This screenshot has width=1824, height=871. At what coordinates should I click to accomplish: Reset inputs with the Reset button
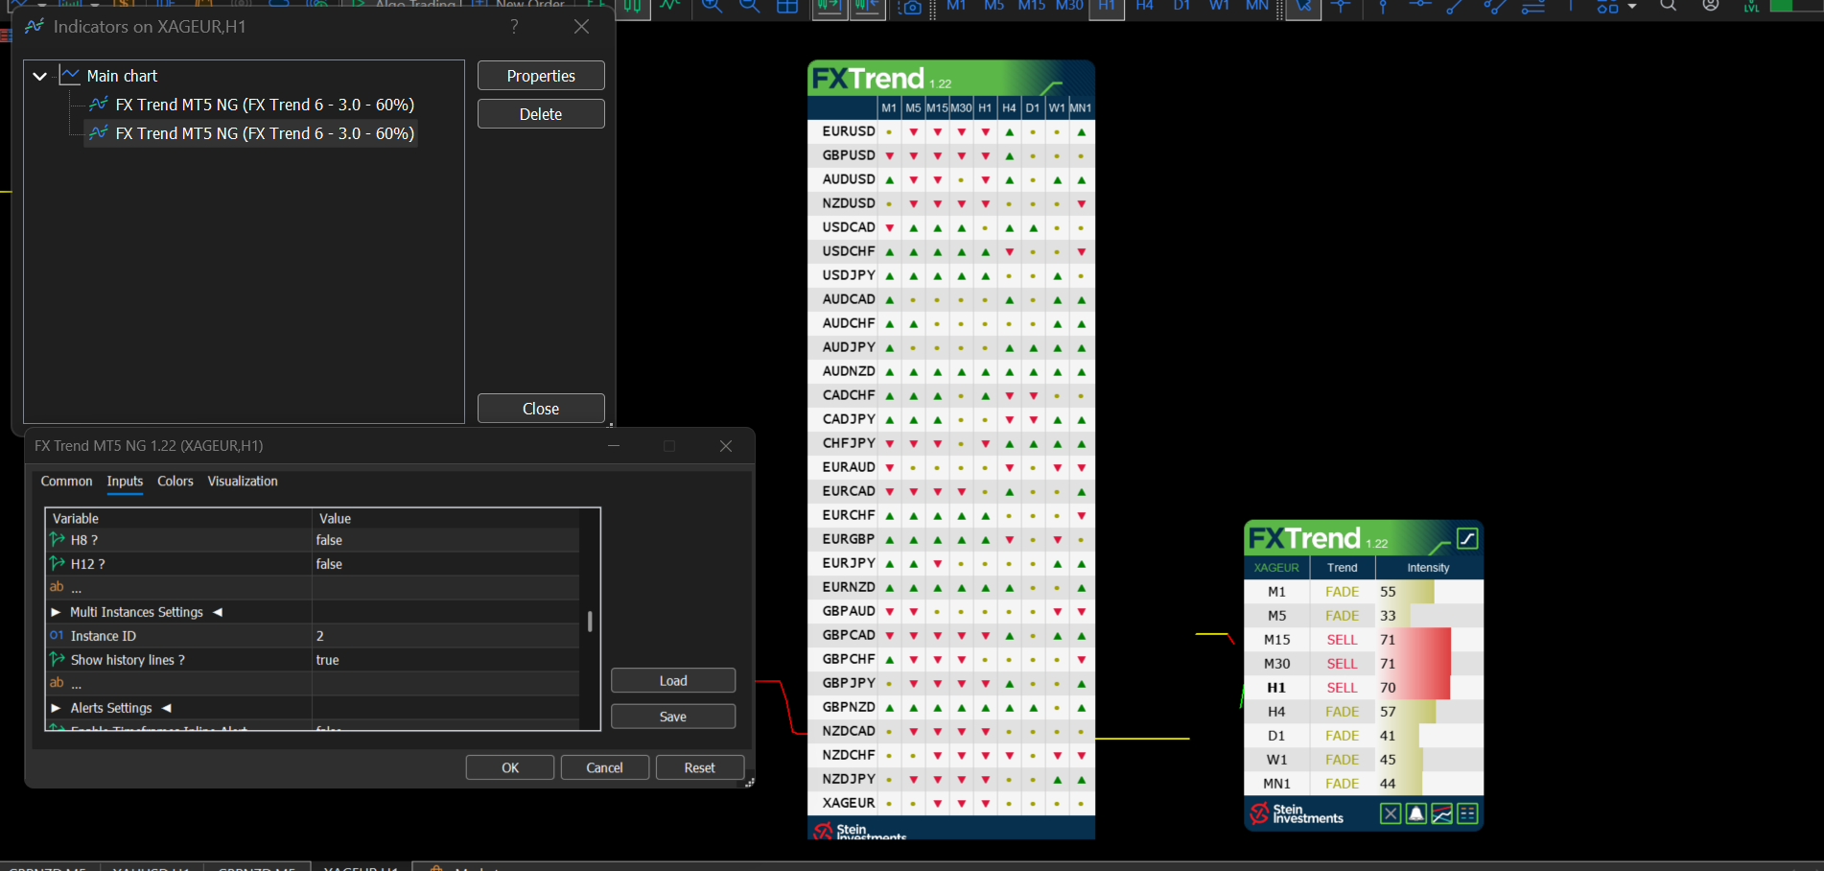pos(699,767)
